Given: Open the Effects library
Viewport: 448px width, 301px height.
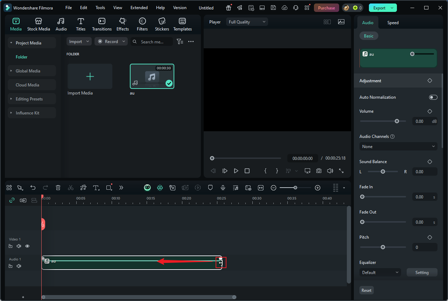Looking at the screenshot, I should [122, 24].
